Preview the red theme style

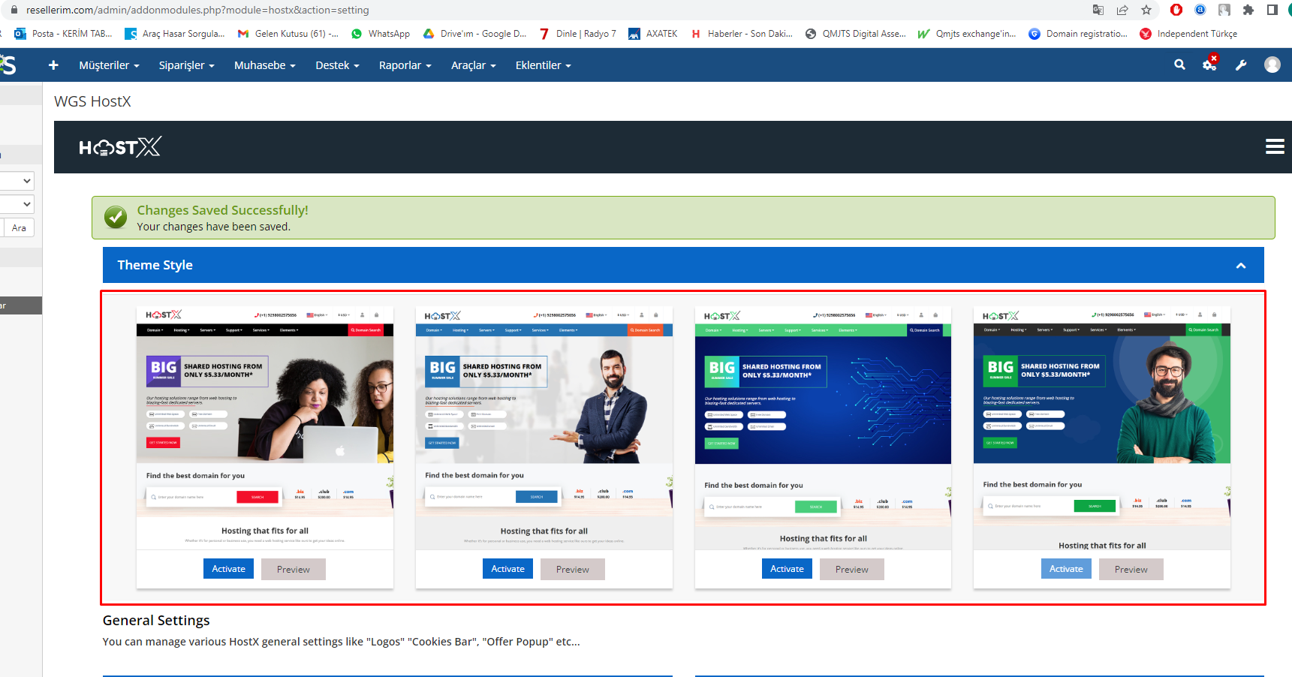pyautogui.click(x=294, y=570)
